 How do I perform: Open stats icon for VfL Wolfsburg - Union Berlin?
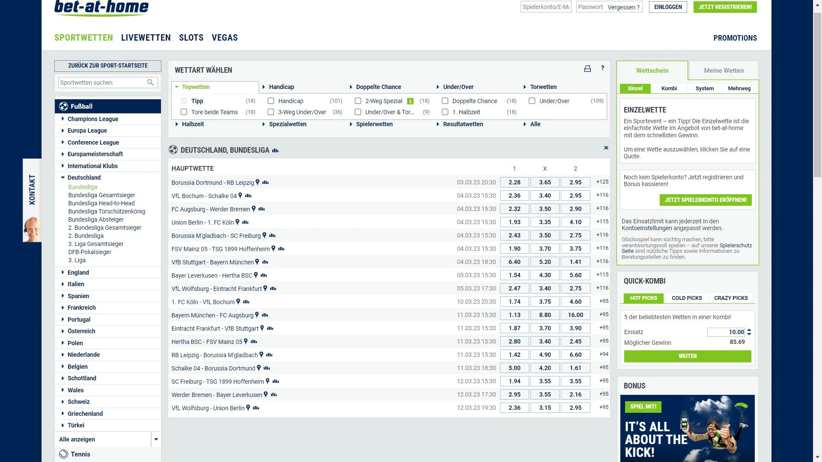tap(256, 408)
